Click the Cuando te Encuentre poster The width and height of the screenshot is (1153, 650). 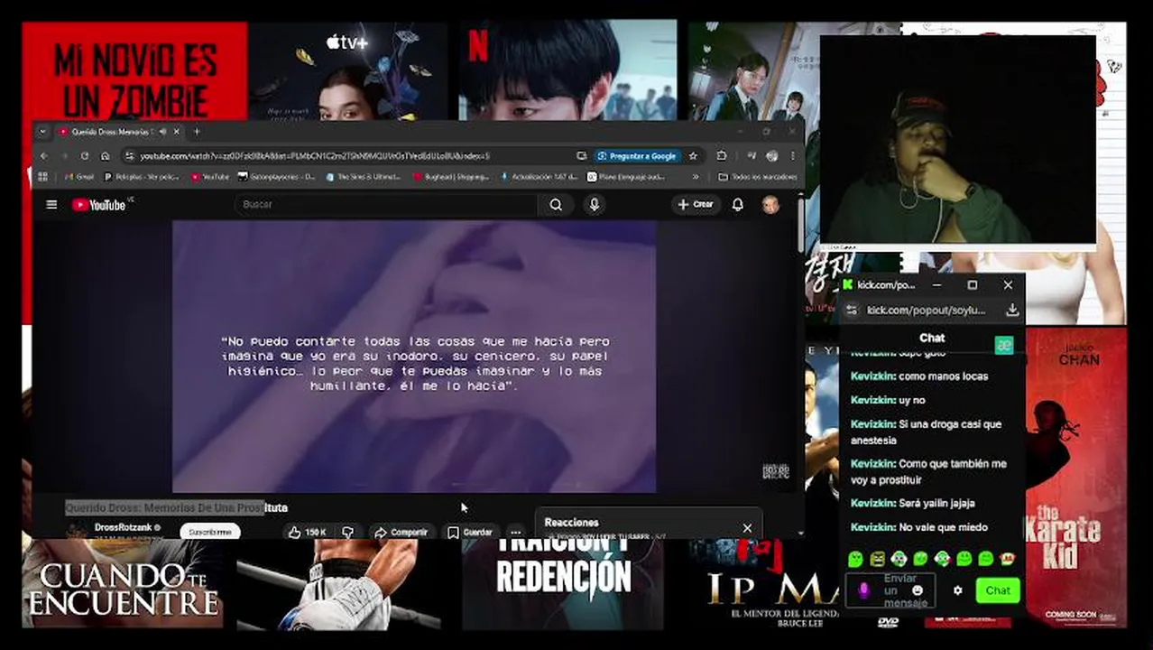click(122, 584)
